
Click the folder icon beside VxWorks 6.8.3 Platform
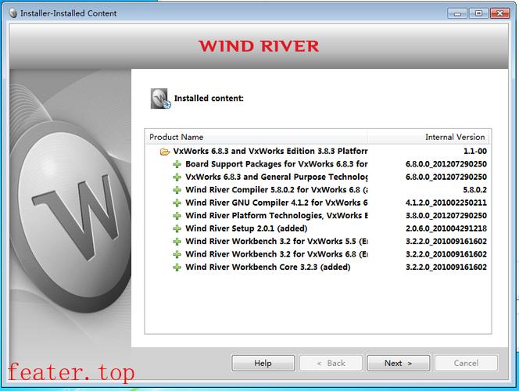tap(165, 151)
